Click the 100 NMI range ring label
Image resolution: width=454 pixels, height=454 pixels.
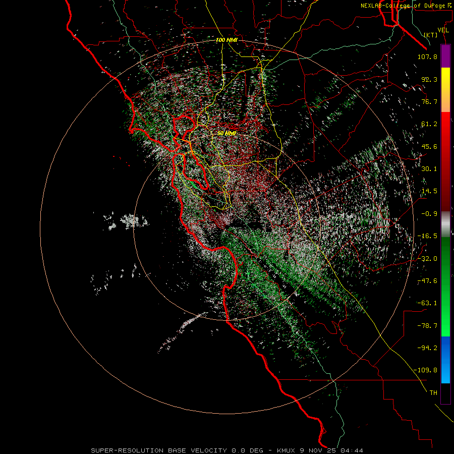click(226, 40)
